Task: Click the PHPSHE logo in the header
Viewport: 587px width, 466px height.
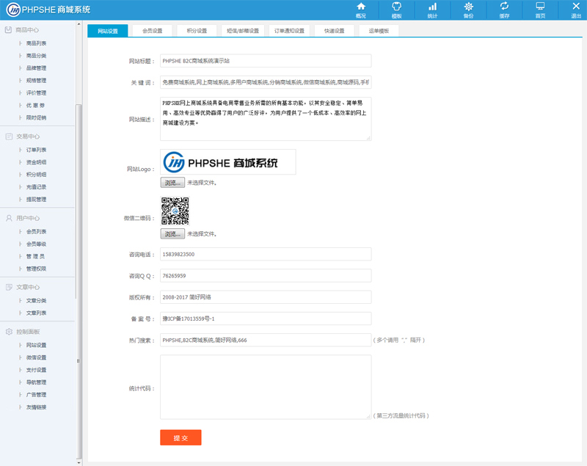Action: pos(49,10)
